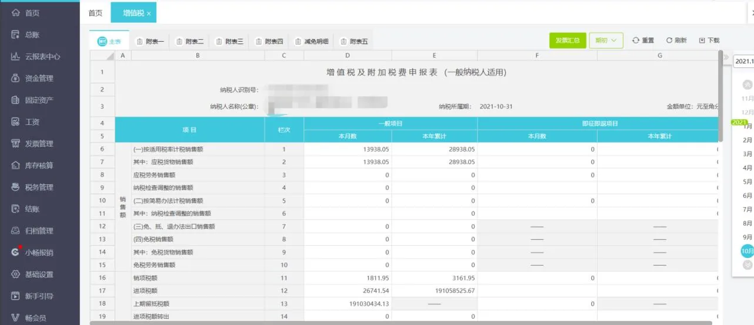Click the 销项税额 row label
754x325 pixels.
(x=145, y=277)
